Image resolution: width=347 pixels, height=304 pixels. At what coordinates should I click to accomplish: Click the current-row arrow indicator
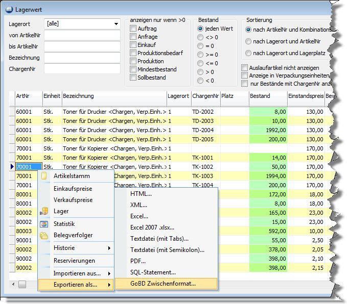[x=12, y=167]
